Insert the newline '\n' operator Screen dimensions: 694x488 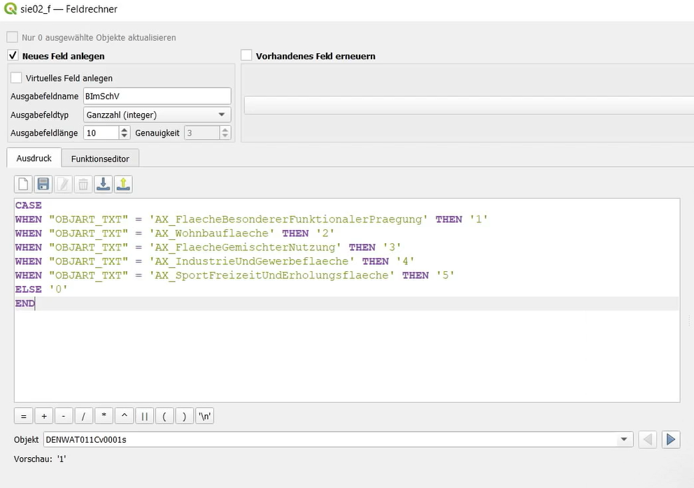click(205, 416)
